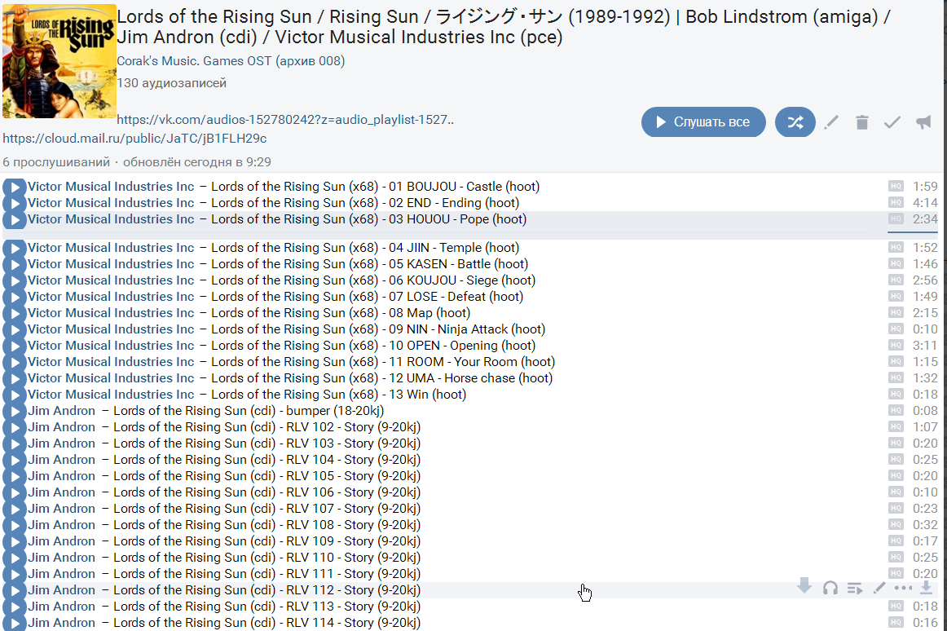Open the vk.com audio playlist URL
Viewport: 947px width, 631px height.
pos(285,120)
